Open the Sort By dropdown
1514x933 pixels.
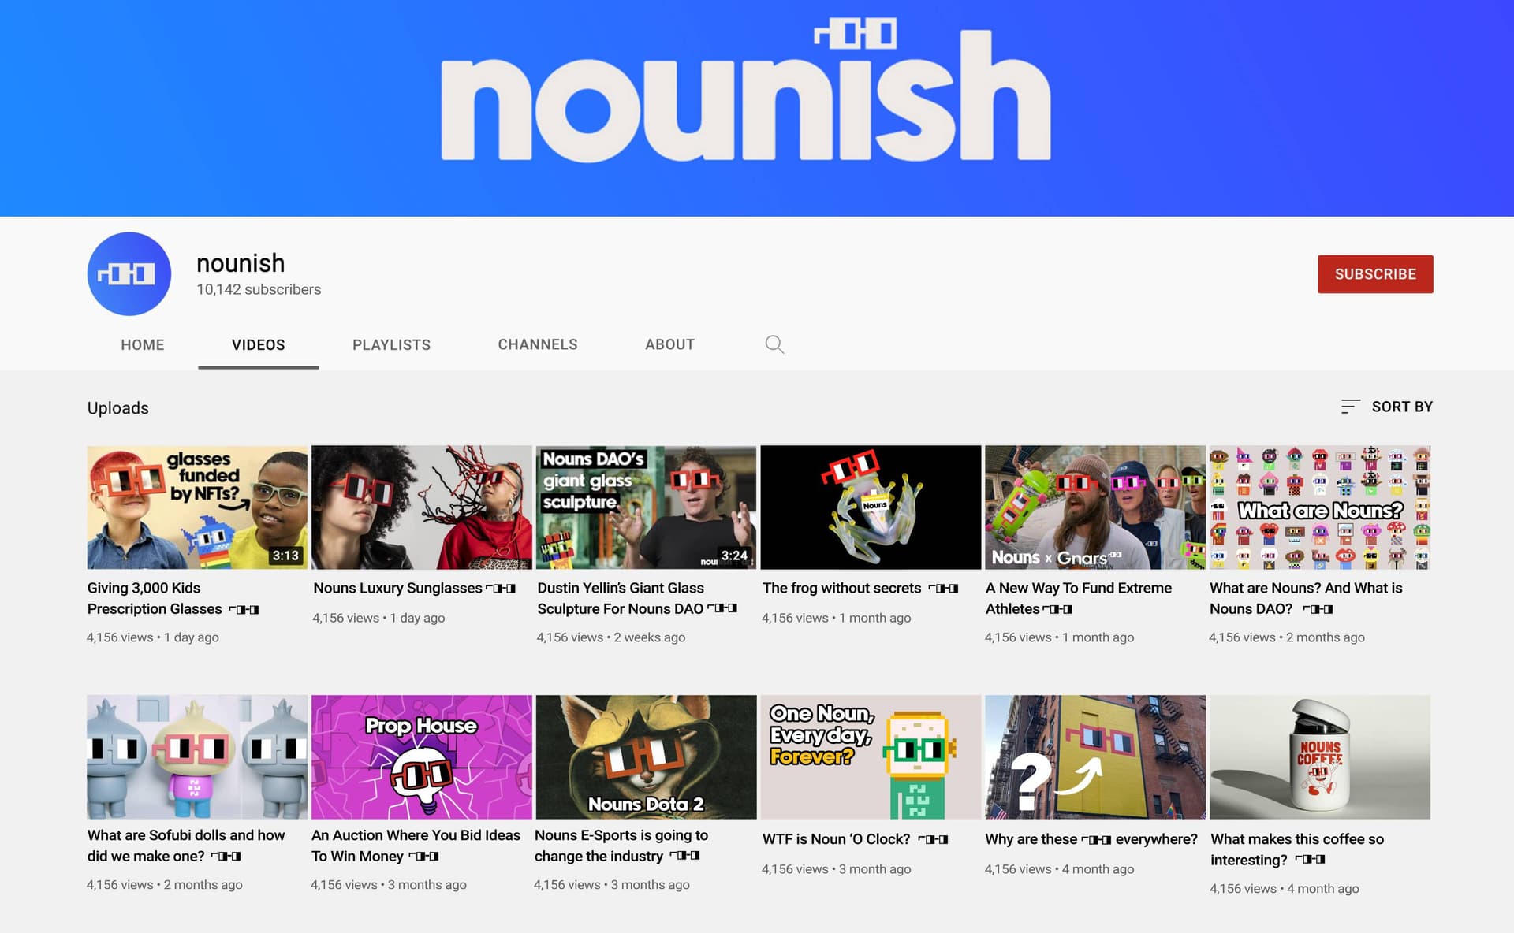coord(1386,407)
